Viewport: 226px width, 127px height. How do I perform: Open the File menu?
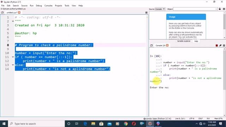(x=3, y=6)
